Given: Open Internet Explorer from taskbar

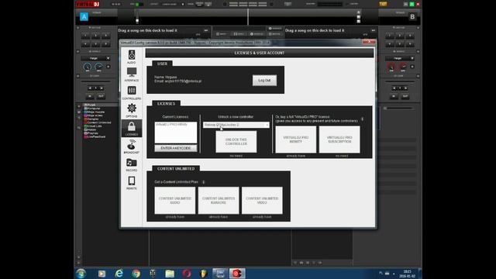Looking at the screenshot, I should [x=119, y=274].
